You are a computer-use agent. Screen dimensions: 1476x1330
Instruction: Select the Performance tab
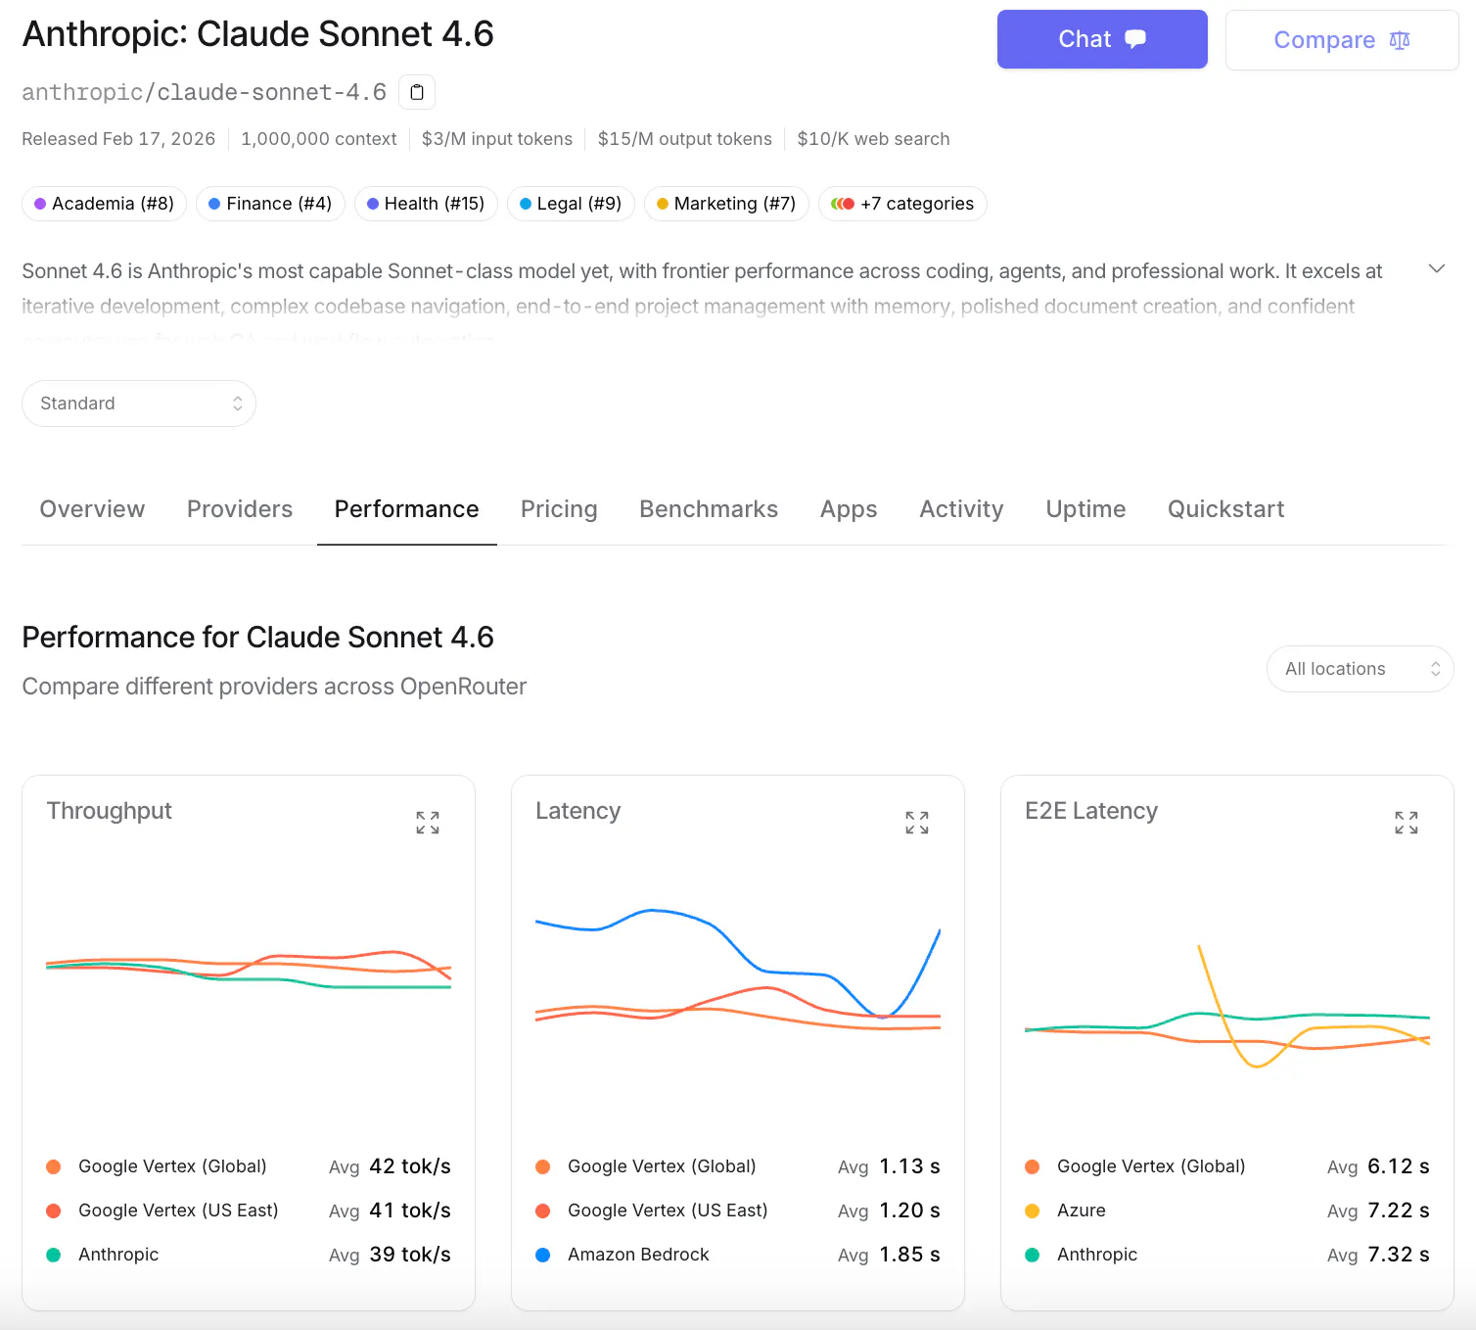pyautogui.click(x=407, y=509)
